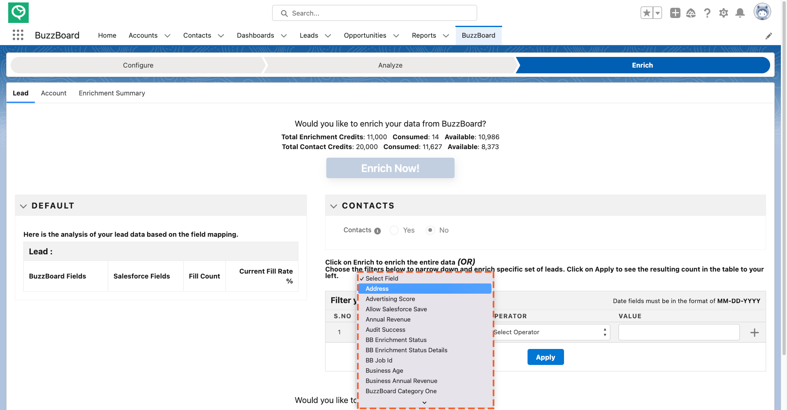
Task: Open the user profile avatar
Action: pyautogui.click(x=762, y=12)
